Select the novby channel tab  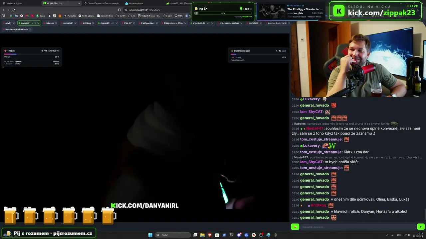[8, 23]
